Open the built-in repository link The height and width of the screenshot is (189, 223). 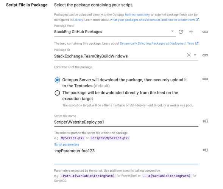tap(137, 15)
